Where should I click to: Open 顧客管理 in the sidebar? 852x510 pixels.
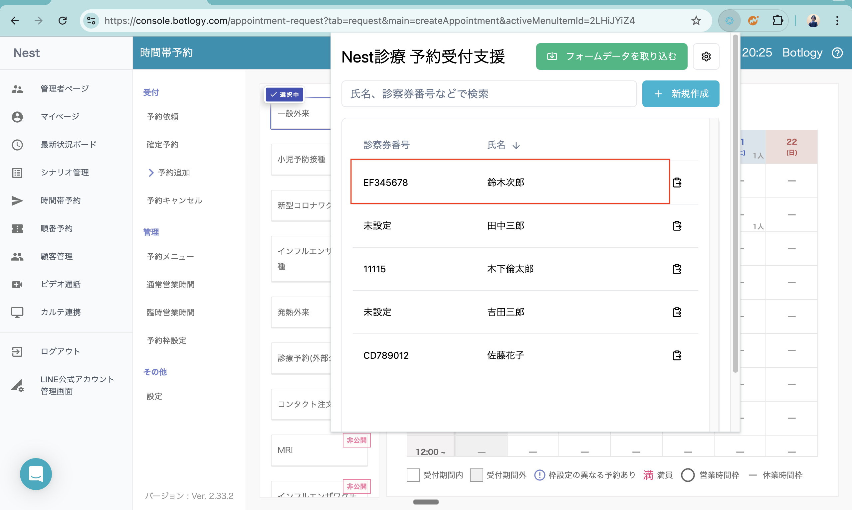pyautogui.click(x=56, y=256)
